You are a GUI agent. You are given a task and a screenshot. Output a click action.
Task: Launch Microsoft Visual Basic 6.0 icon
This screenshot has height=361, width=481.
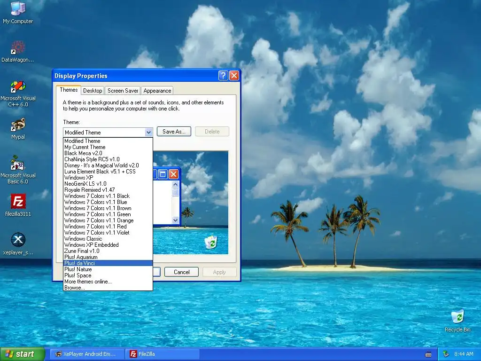click(18, 170)
